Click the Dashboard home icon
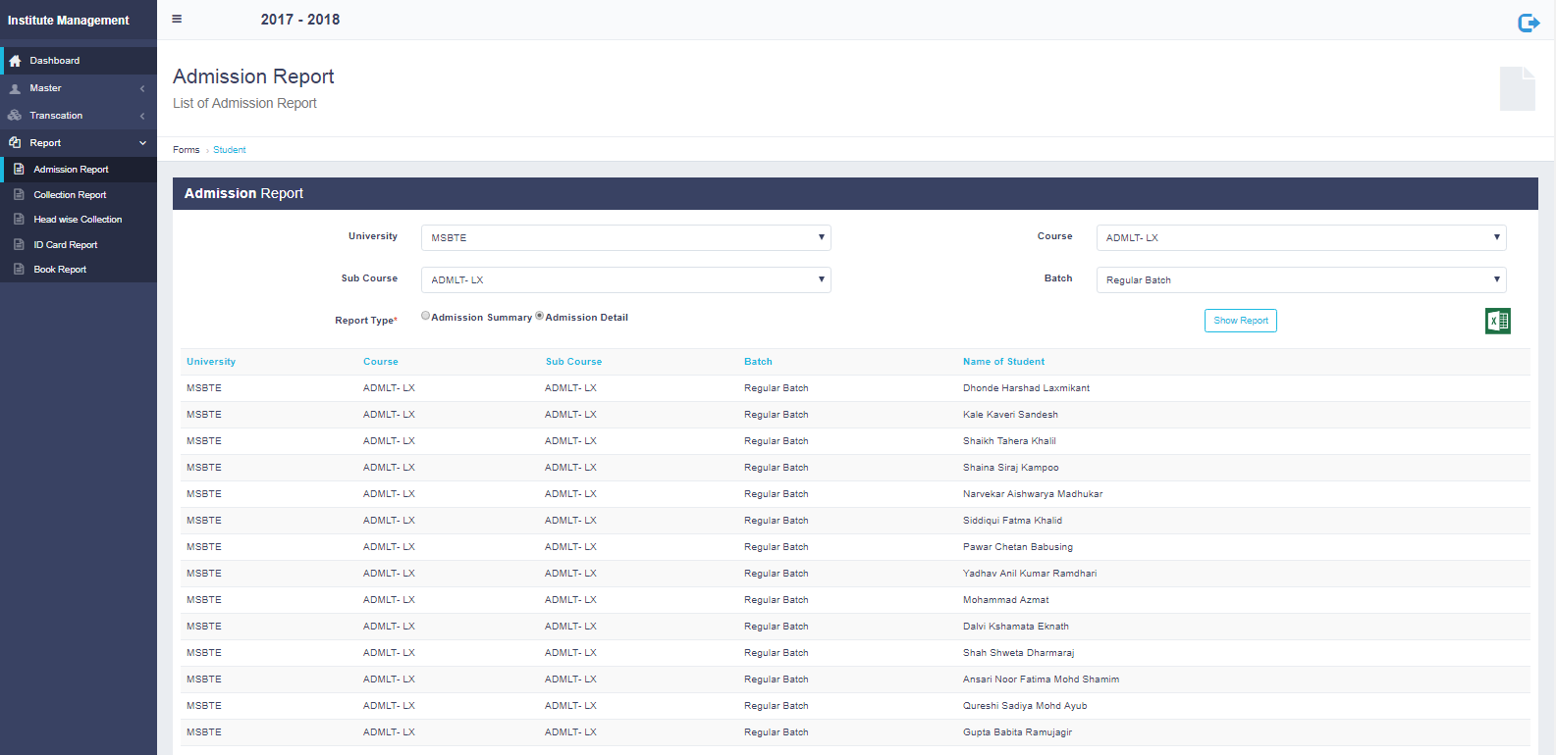The width and height of the screenshot is (1556, 755). coord(15,61)
